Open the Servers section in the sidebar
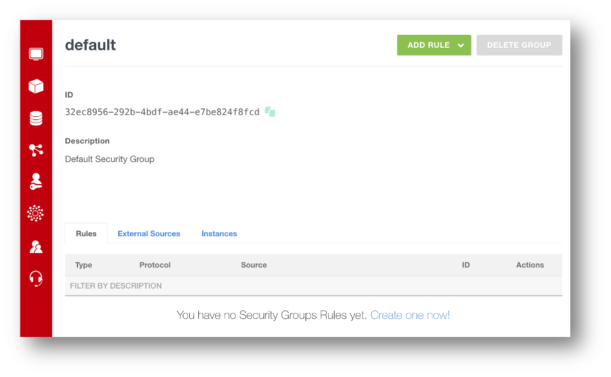This screenshot has width=611, height=377. 36,54
